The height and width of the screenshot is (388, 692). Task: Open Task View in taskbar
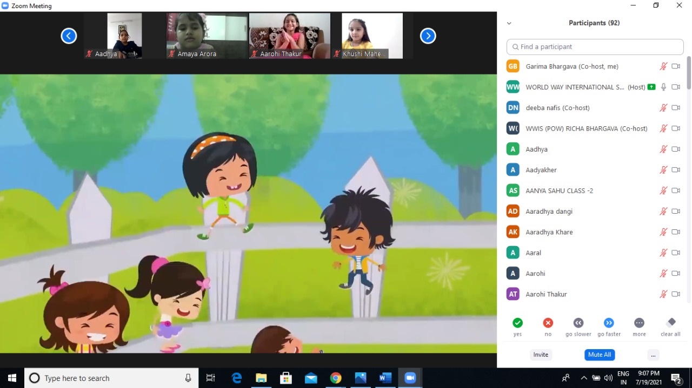[211, 378]
